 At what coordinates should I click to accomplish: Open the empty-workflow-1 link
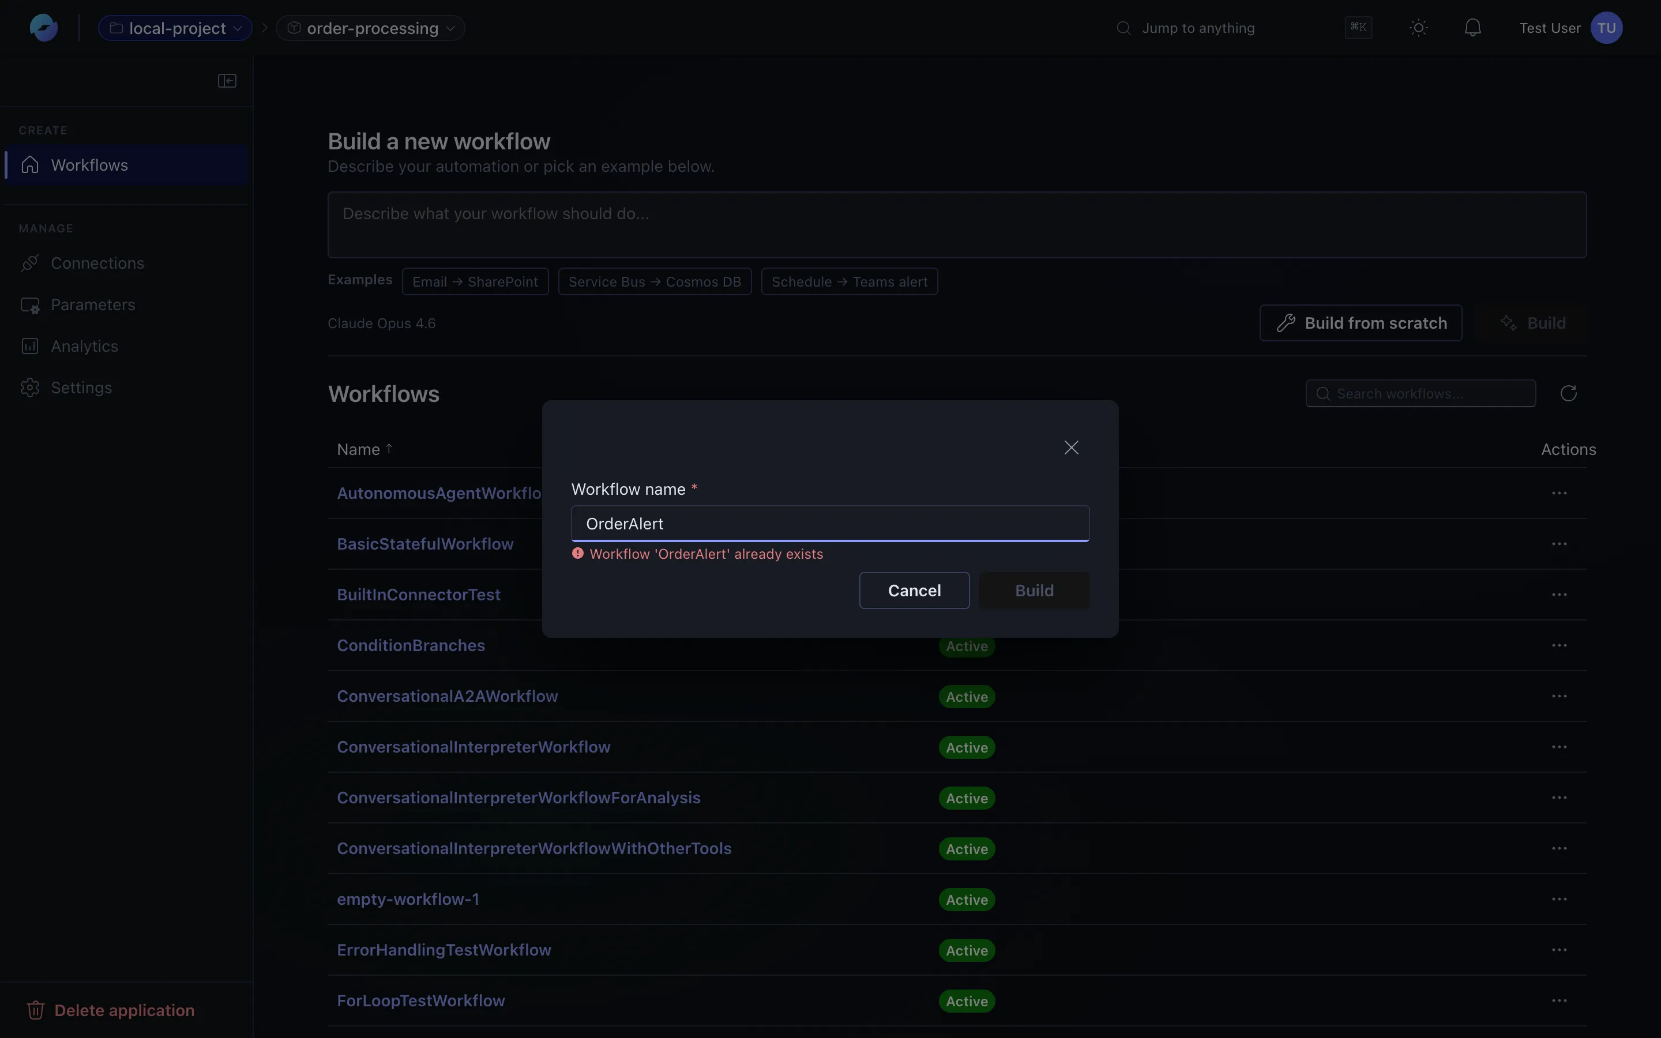click(408, 900)
